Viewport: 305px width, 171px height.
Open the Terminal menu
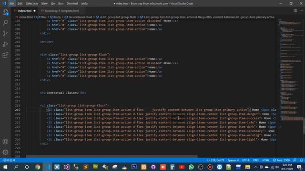[x=72, y=3]
